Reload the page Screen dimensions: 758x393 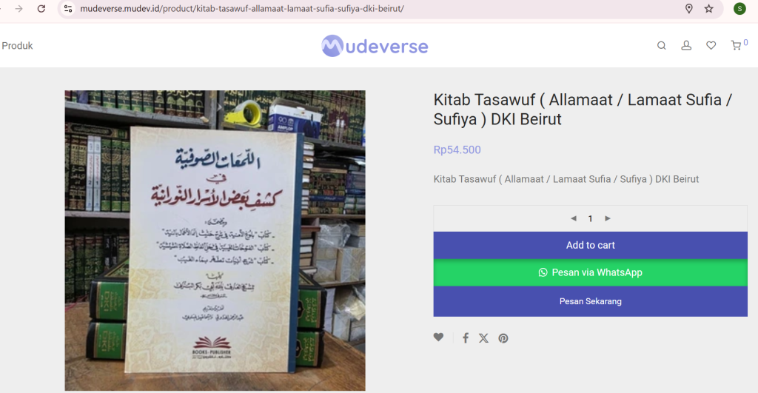pyautogui.click(x=41, y=9)
